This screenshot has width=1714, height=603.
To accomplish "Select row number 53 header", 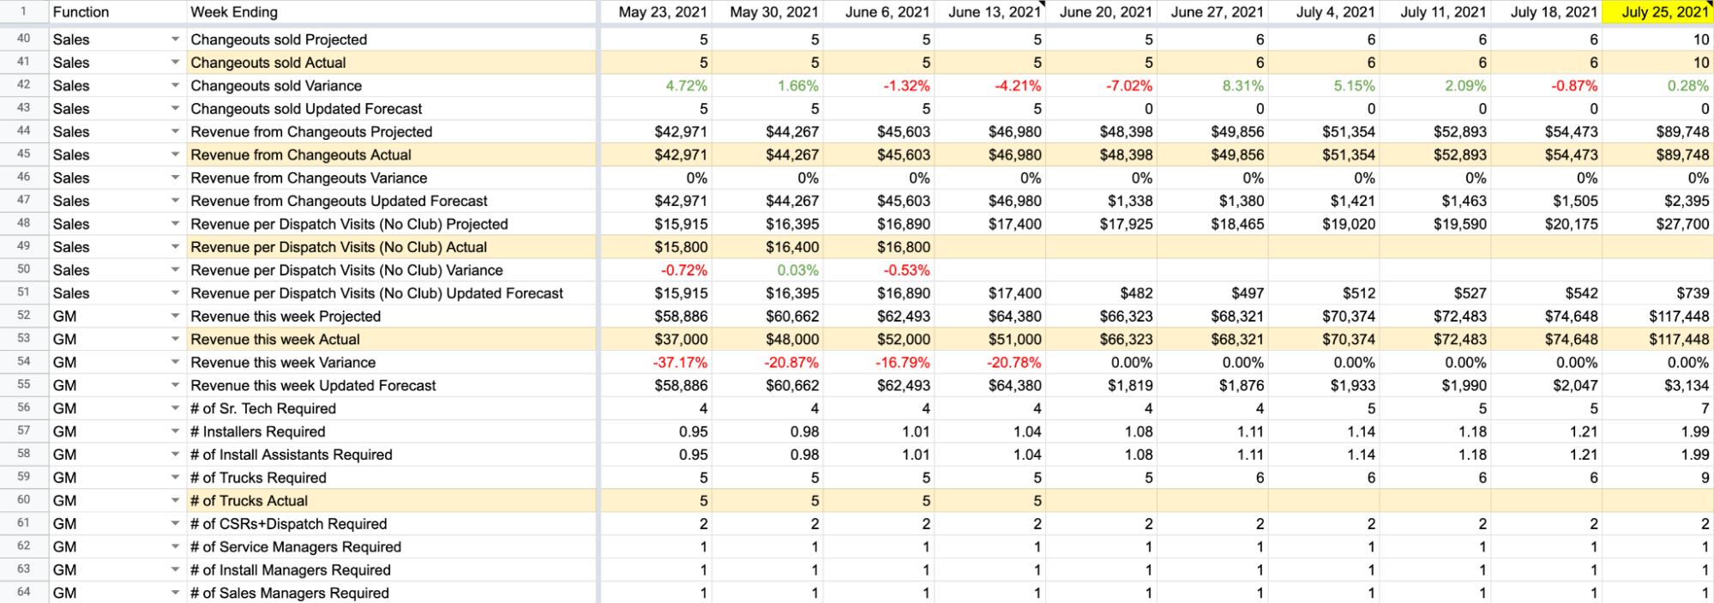I will (x=24, y=339).
